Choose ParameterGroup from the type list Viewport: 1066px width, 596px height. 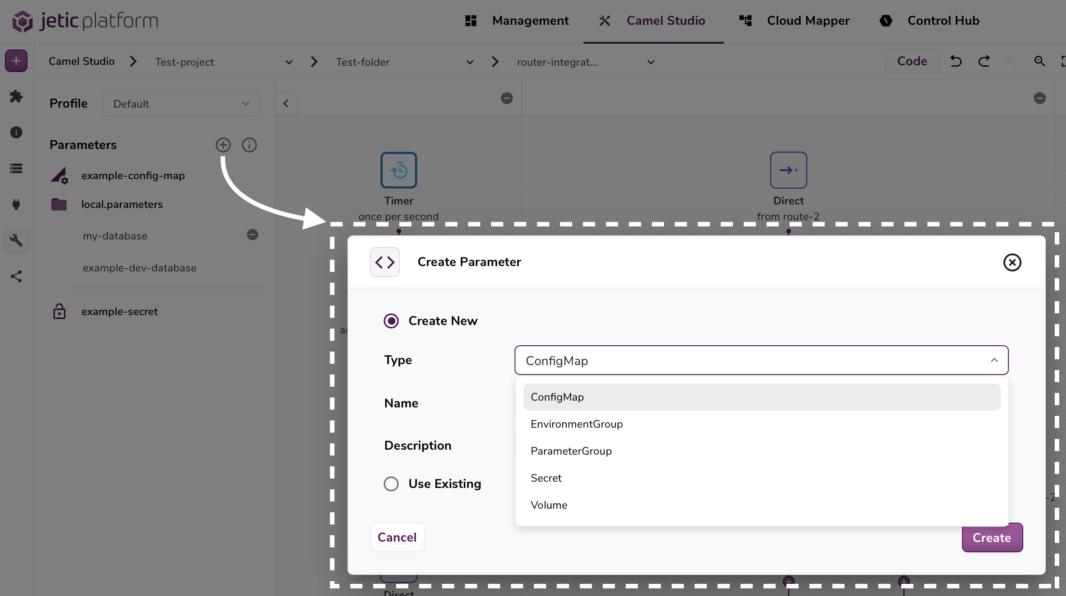point(762,451)
